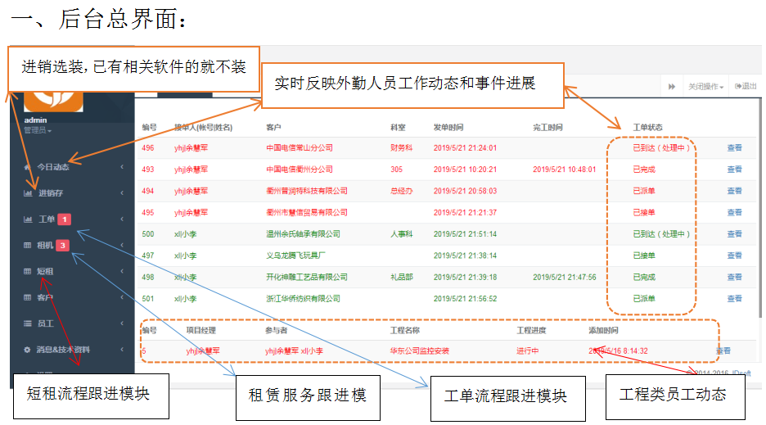Viewport: 766px width, 425px height.
Task: Expand the 客户 chevron
Action: coord(122,297)
